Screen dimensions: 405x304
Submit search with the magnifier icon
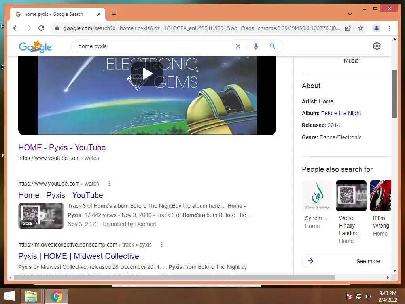(x=272, y=46)
